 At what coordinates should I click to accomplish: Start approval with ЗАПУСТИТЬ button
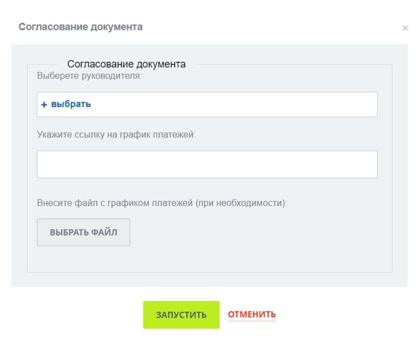pyautogui.click(x=181, y=315)
